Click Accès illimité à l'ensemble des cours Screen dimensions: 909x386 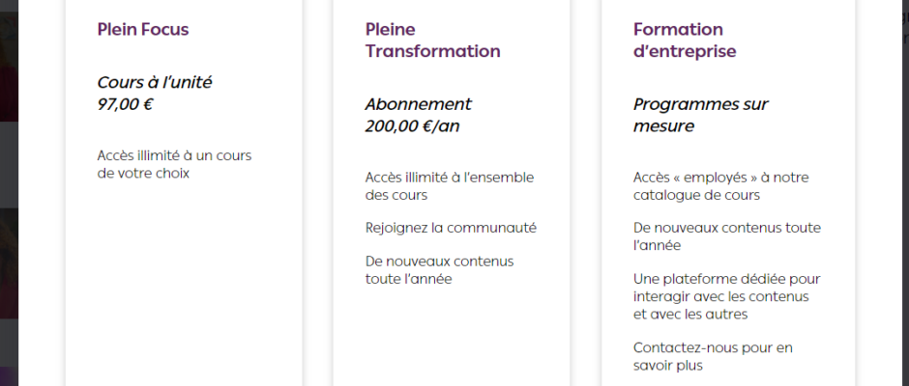coord(450,186)
